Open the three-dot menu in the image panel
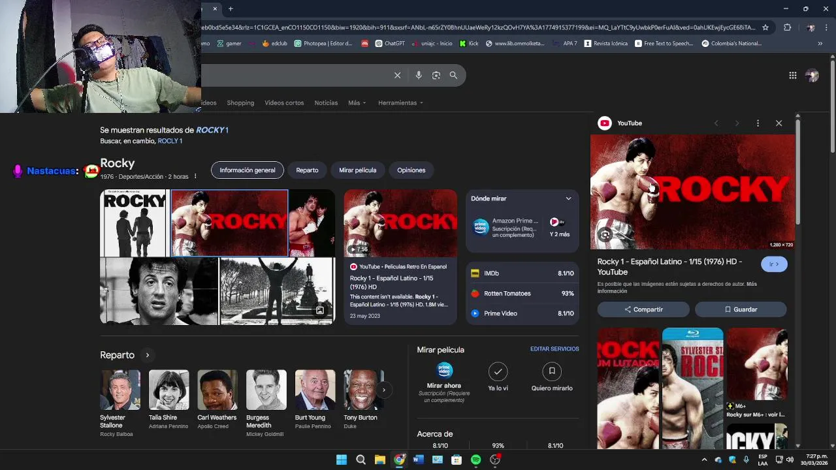Screen dimensions: 836x470 [758, 123]
